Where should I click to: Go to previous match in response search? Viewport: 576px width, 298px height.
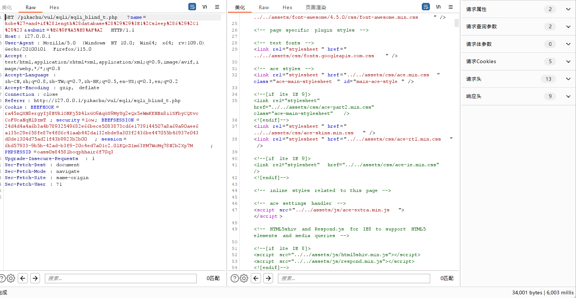[256, 278]
